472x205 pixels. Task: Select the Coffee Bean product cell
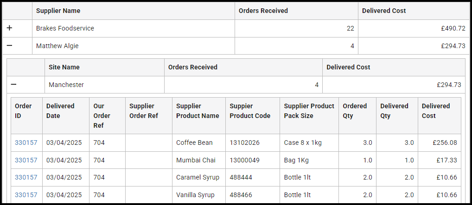(x=194, y=143)
